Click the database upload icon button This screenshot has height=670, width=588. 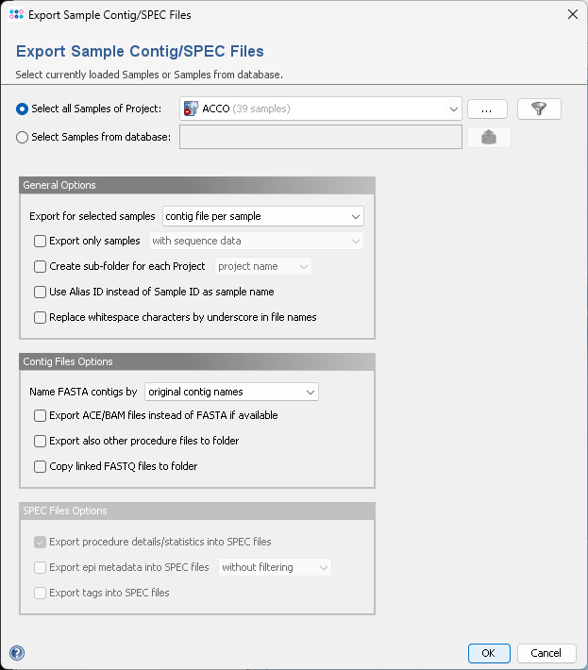click(x=489, y=137)
